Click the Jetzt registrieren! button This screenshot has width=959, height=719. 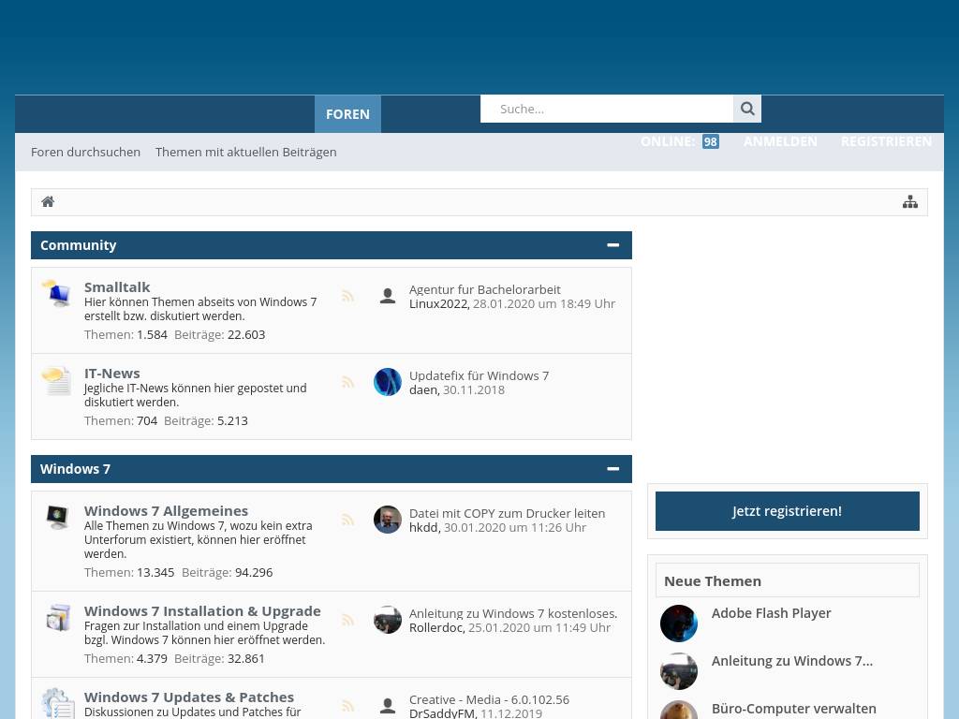(787, 511)
